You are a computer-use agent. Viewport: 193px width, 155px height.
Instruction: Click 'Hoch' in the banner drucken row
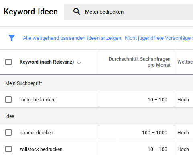(183, 133)
